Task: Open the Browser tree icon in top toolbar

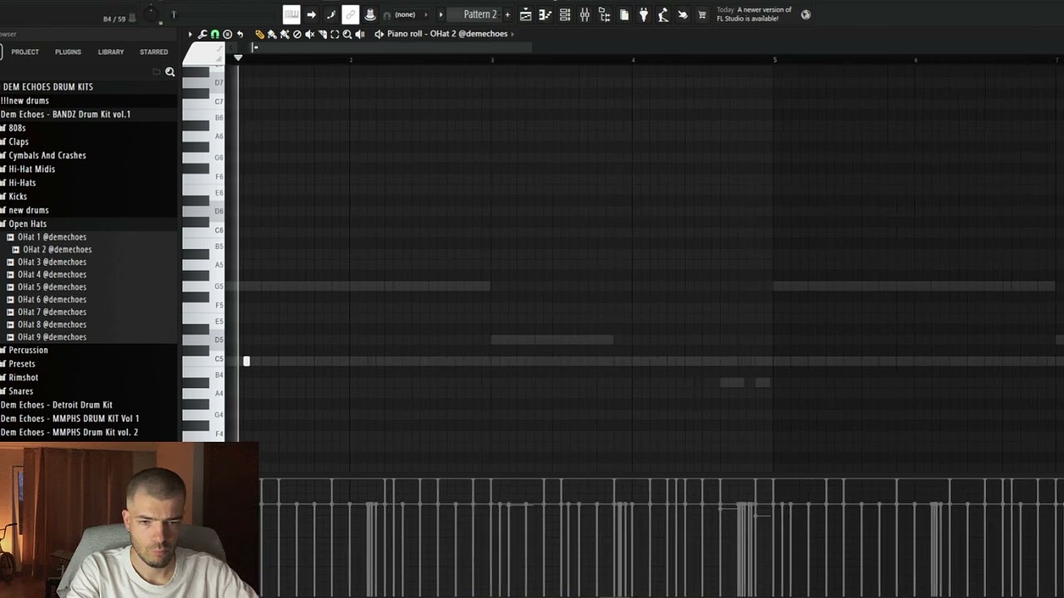Action: tap(604, 14)
